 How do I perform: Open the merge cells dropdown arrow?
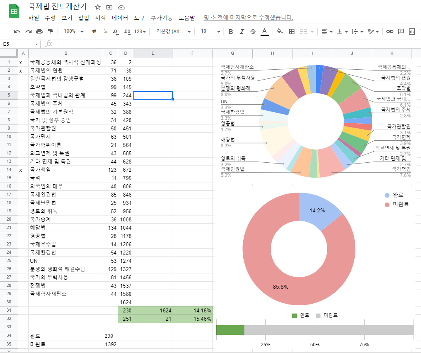312,32
